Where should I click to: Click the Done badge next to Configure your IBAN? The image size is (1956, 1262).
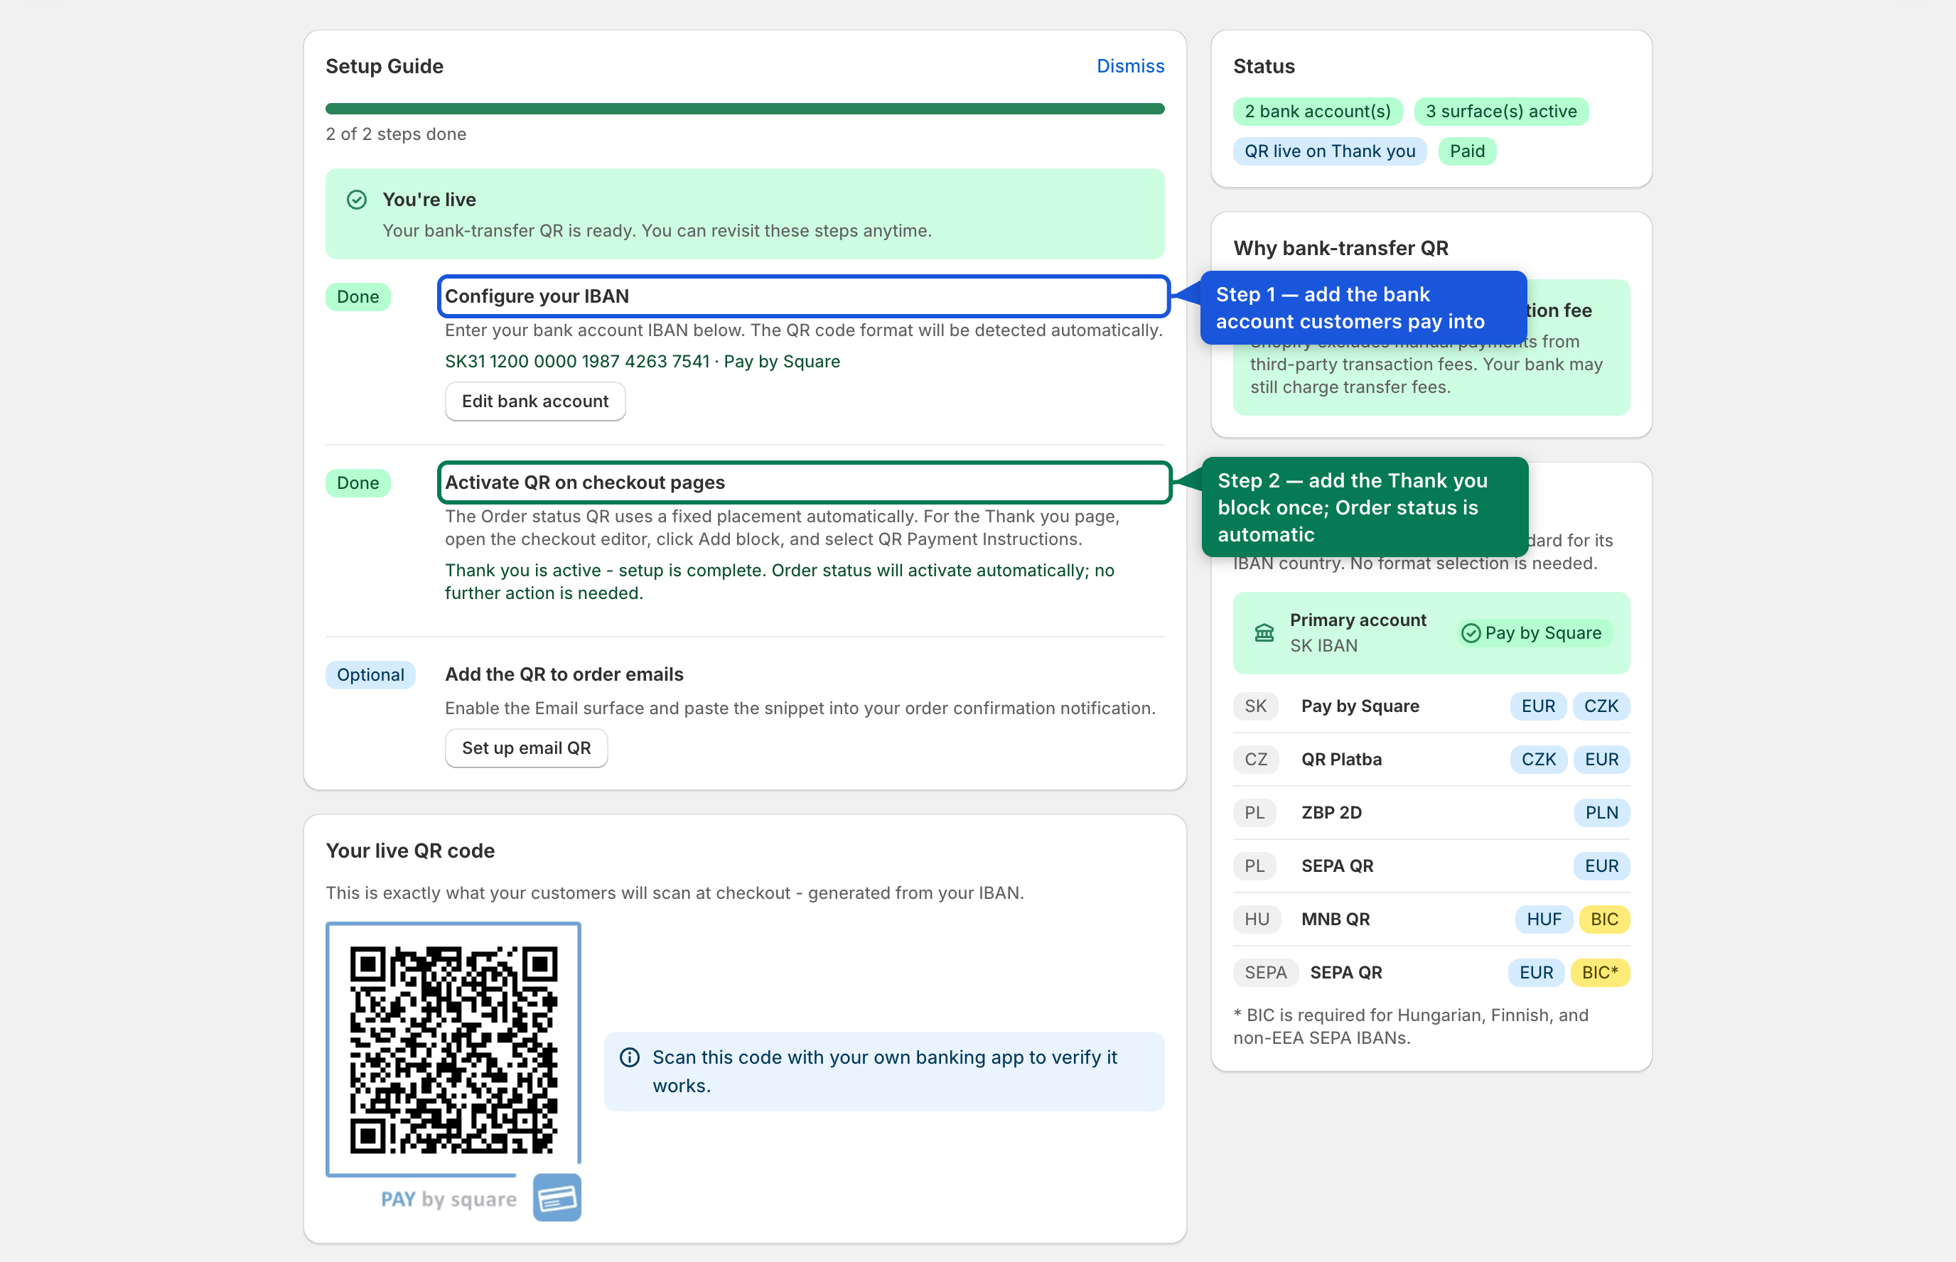(x=358, y=296)
